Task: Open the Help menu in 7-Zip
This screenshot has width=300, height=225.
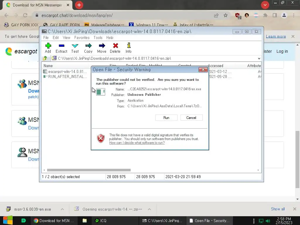Action: [x=110, y=38]
